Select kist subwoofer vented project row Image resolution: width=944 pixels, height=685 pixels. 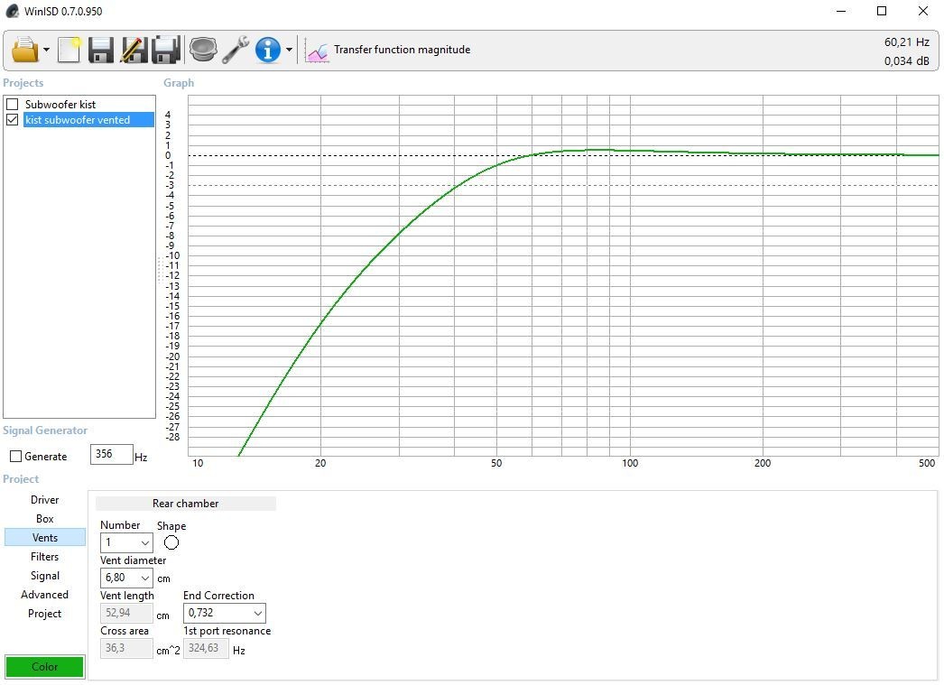coord(88,120)
